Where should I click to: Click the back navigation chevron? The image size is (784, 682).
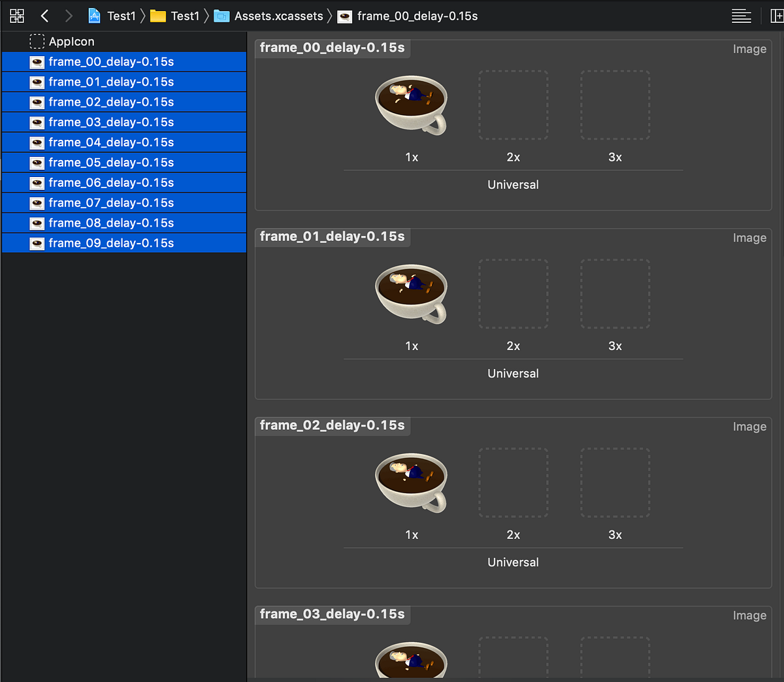click(x=44, y=15)
